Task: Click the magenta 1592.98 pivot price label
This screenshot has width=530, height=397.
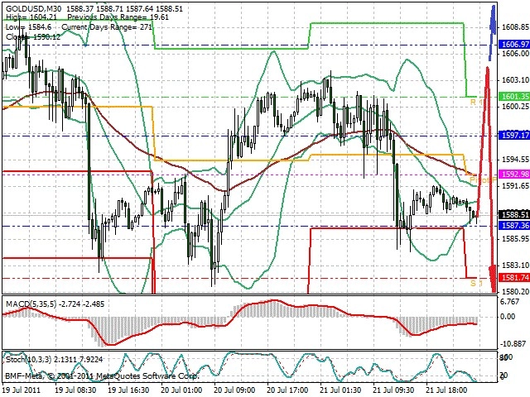Action: coord(514,175)
